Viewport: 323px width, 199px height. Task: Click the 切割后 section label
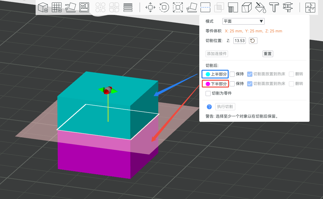[x=212, y=66]
